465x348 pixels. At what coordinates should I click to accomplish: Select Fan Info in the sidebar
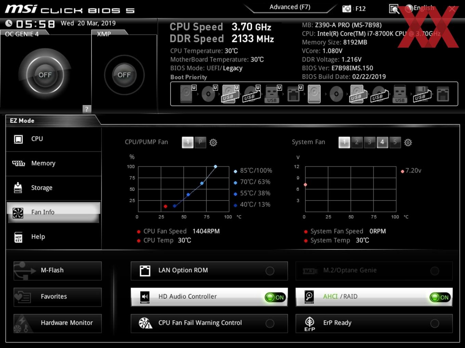pos(54,212)
